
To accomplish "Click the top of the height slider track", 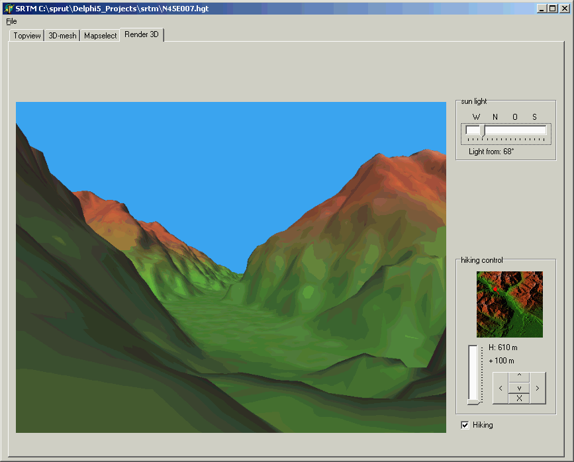I will [x=473, y=349].
